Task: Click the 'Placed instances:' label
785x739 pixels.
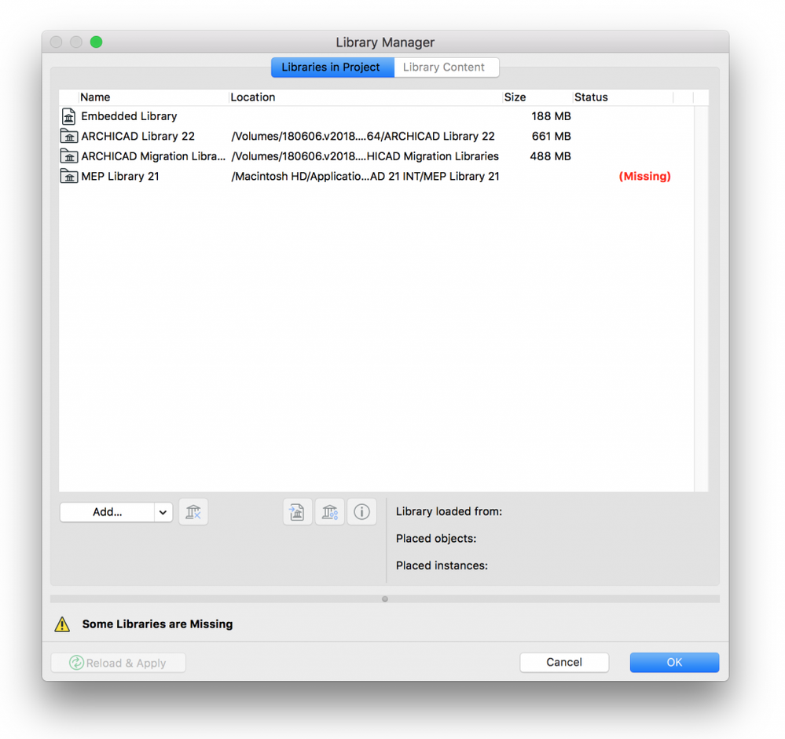Action: coord(442,565)
